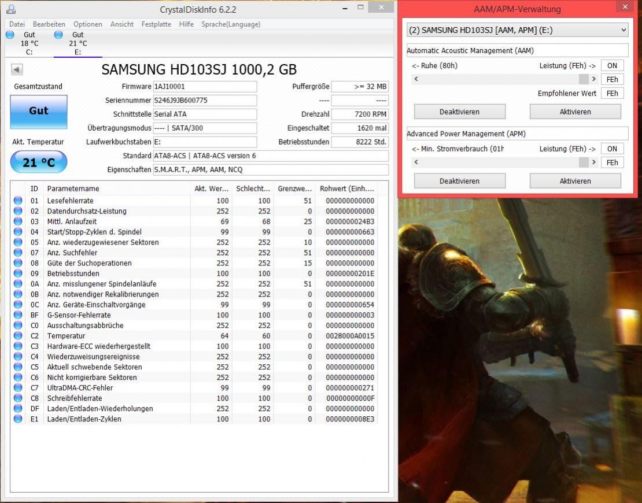642x503 pixels.
Task: Click status orb for 02 Datendurchsatz-Leistung
Action: tap(18, 211)
